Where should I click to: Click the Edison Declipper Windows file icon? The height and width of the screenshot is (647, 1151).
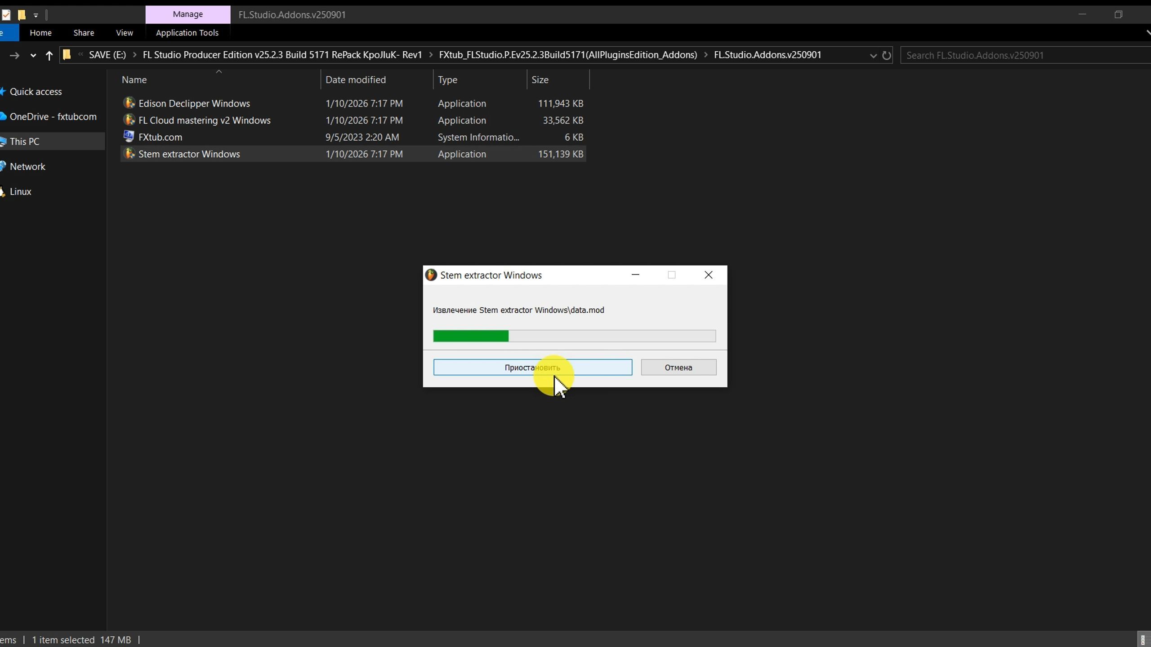click(129, 103)
